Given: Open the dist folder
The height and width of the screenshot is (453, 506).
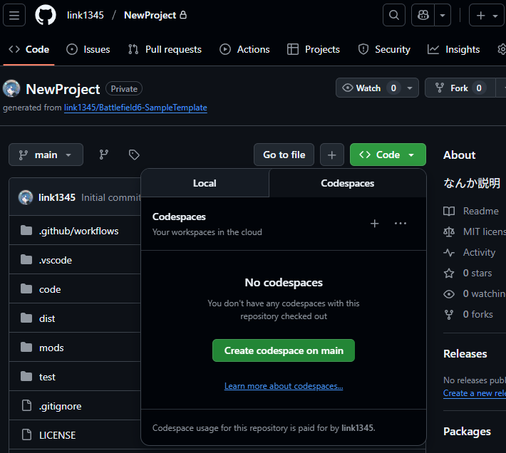Looking at the screenshot, I should [47, 318].
